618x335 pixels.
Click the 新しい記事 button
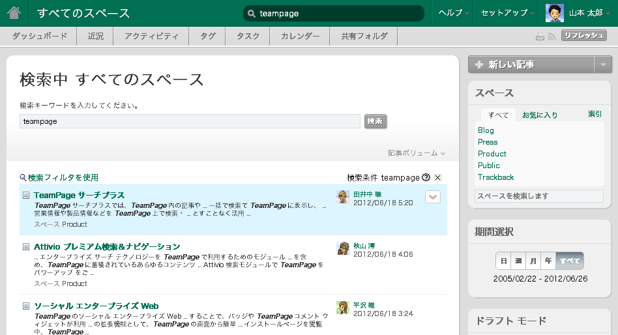(531, 65)
